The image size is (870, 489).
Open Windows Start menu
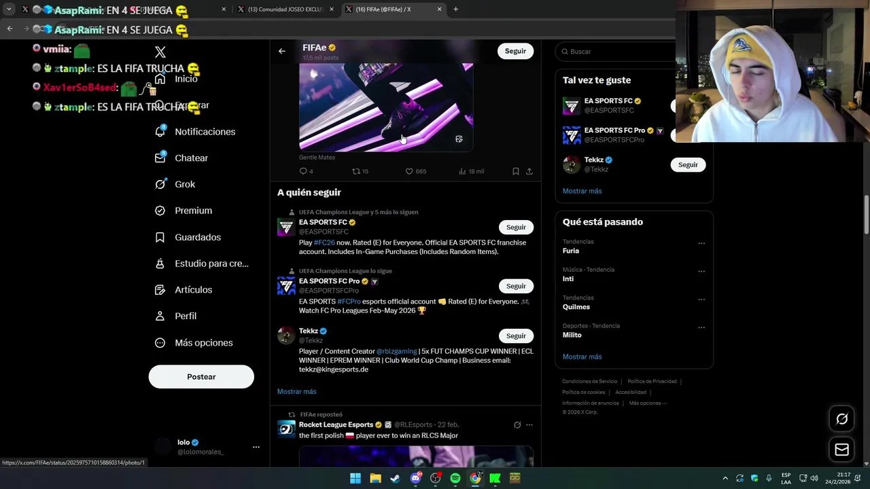[x=355, y=478]
